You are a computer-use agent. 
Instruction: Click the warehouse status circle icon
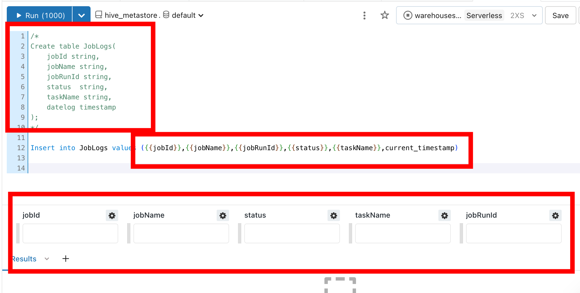tap(408, 15)
